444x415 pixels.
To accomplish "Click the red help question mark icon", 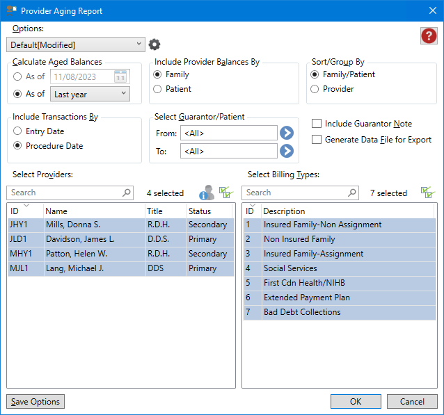I will point(429,36).
